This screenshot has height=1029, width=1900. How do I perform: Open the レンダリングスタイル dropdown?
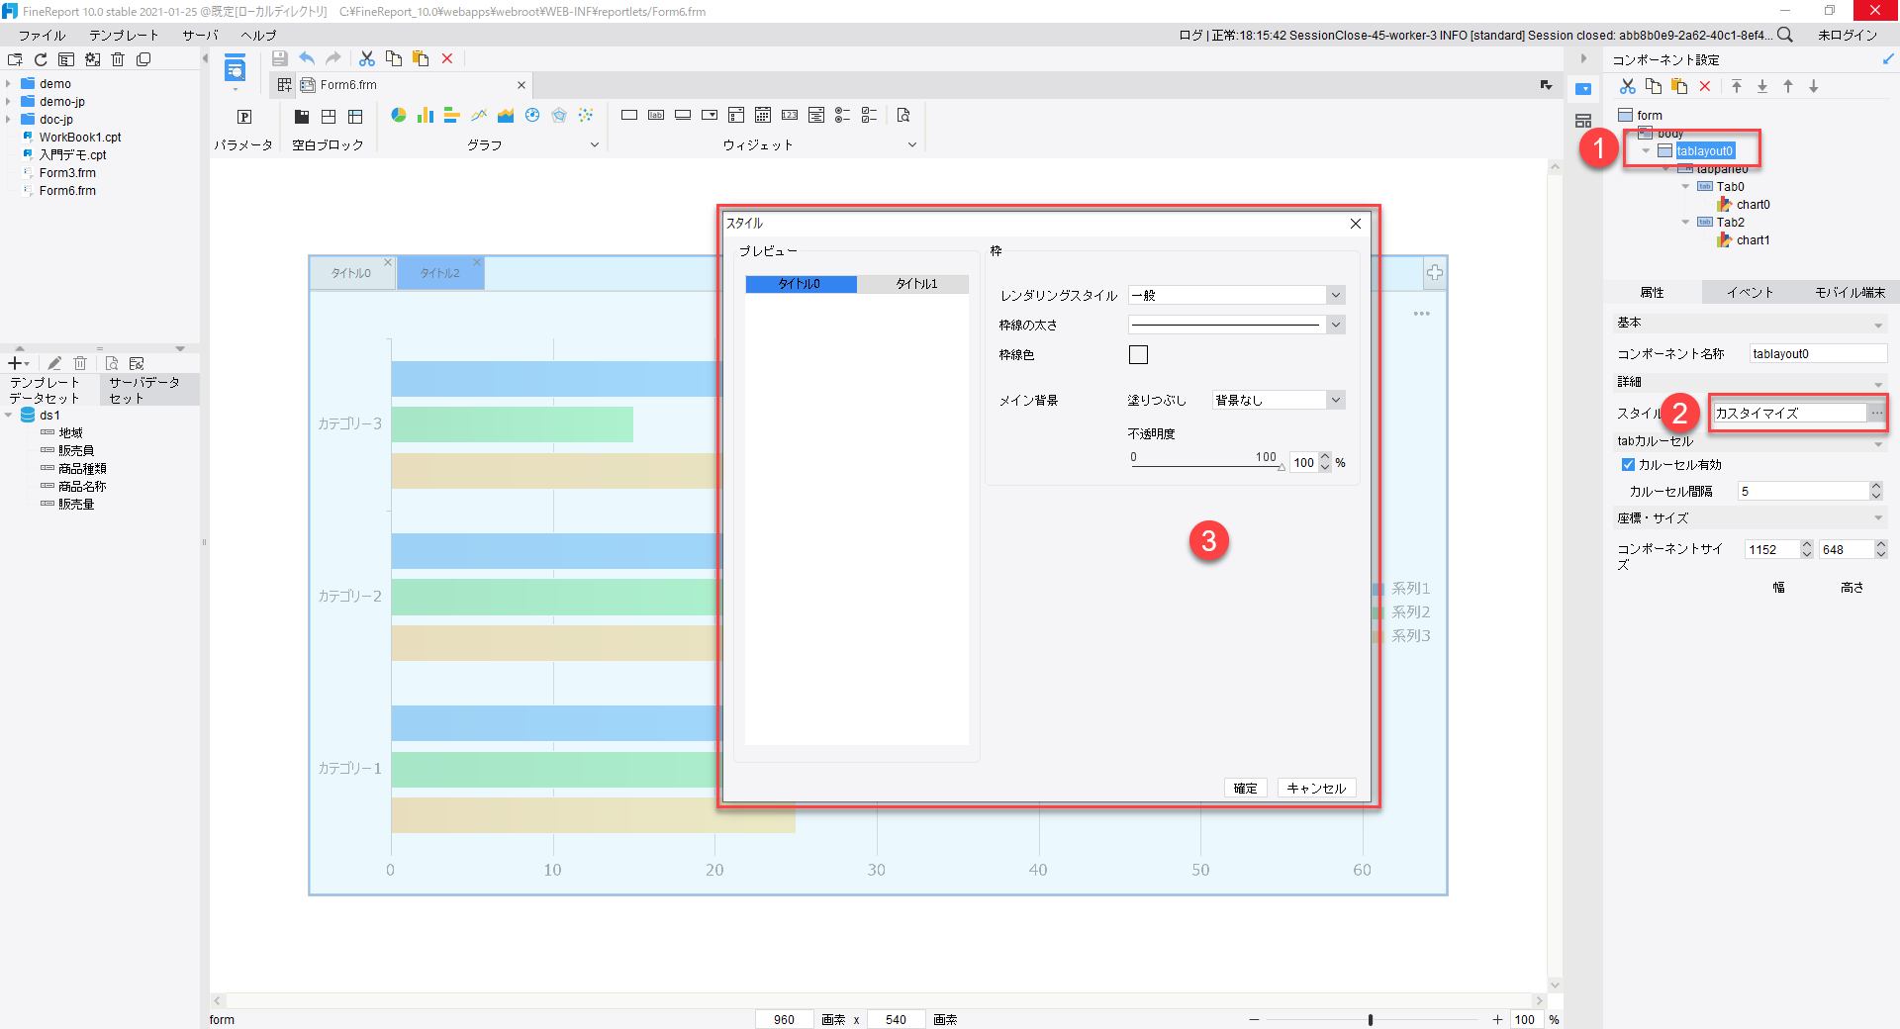coord(1336,295)
